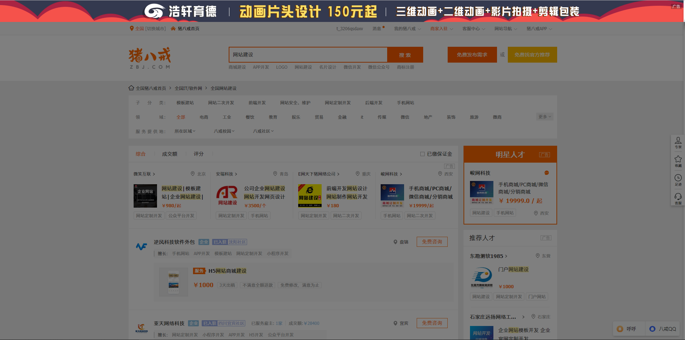This screenshot has width=685, height=340.
Task: Open the 八戒社区 dropdown filter
Action: (263, 131)
